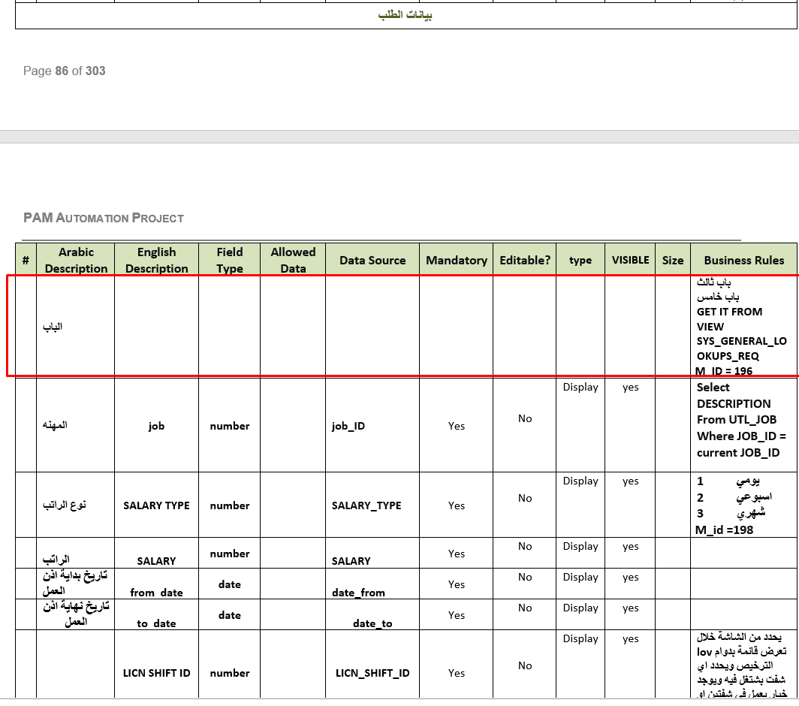This screenshot has height=706, width=799.
Task: Click 'number' field type in job row
Action: pyautogui.click(x=229, y=426)
